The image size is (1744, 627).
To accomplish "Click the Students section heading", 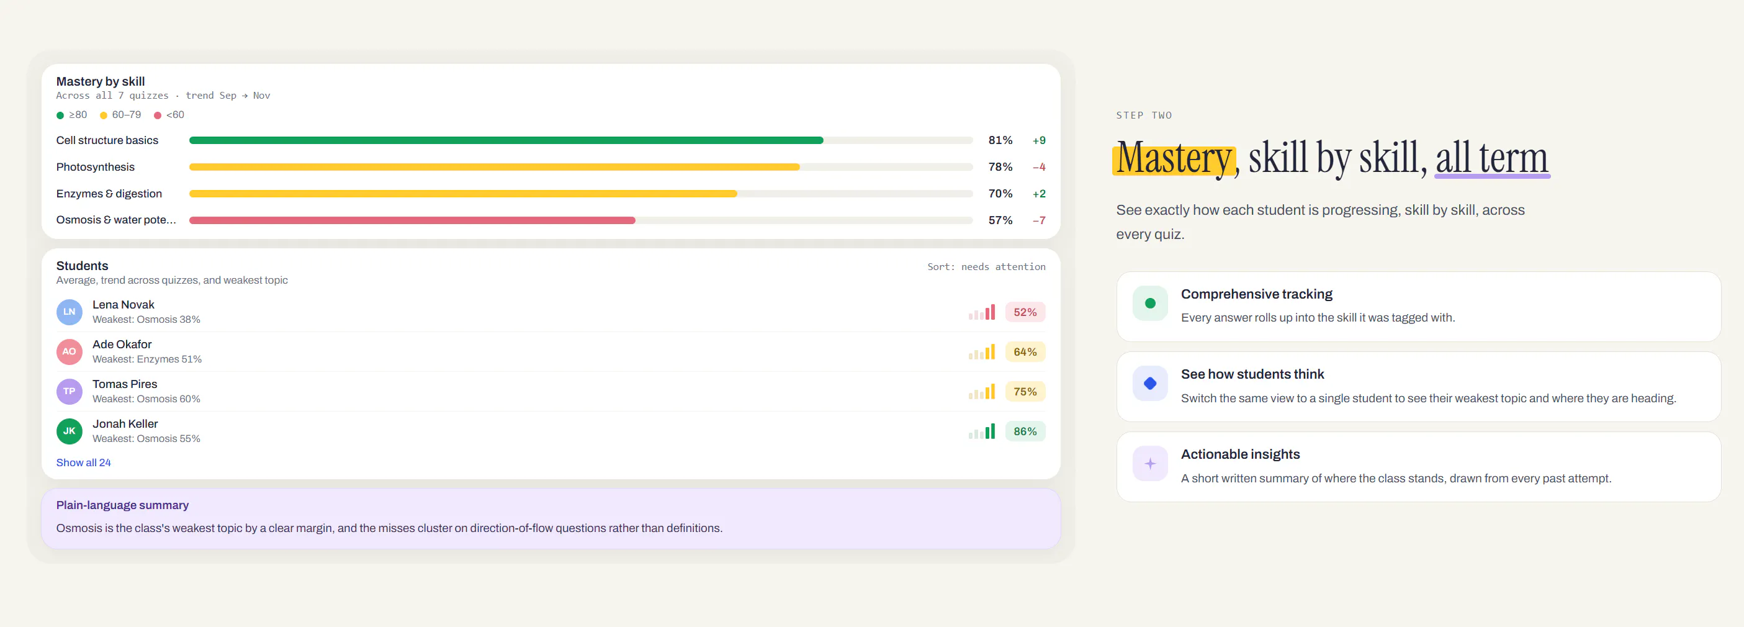I will point(82,266).
